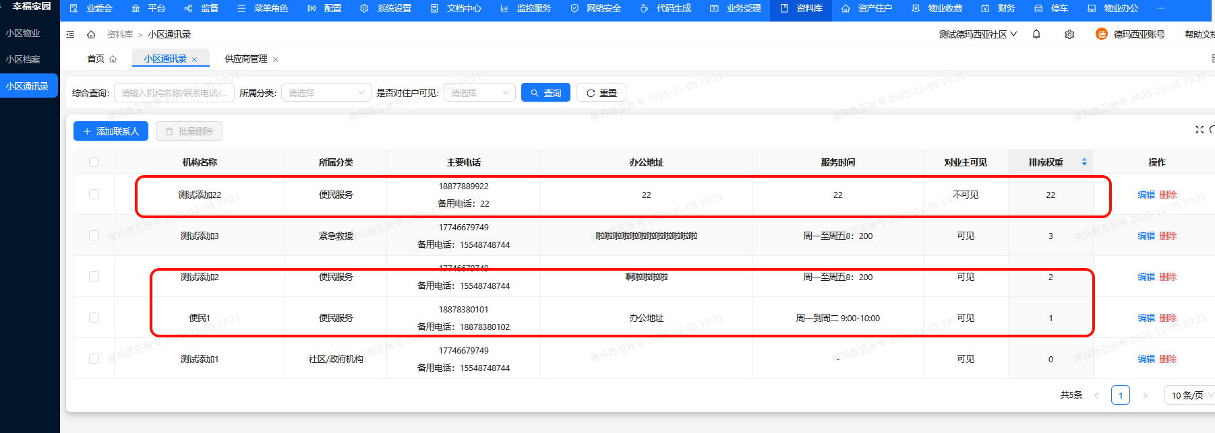This screenshot has height=433, width=1215.
Task: Check the select-all header checkbox
Action: tap(94, 162)
